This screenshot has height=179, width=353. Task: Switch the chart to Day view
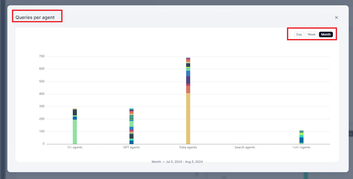pyautogui.click(x=299, y=34)
